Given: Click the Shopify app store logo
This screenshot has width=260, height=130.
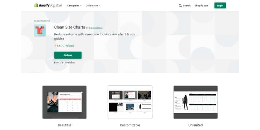Looking at the screenshot, I should 48,6.
